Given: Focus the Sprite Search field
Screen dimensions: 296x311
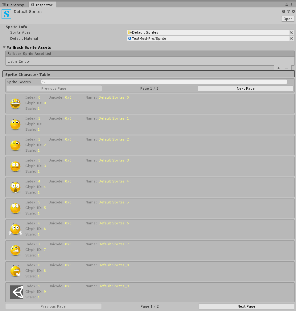Looking at the screenshot, I should click(x=164, y=82).
